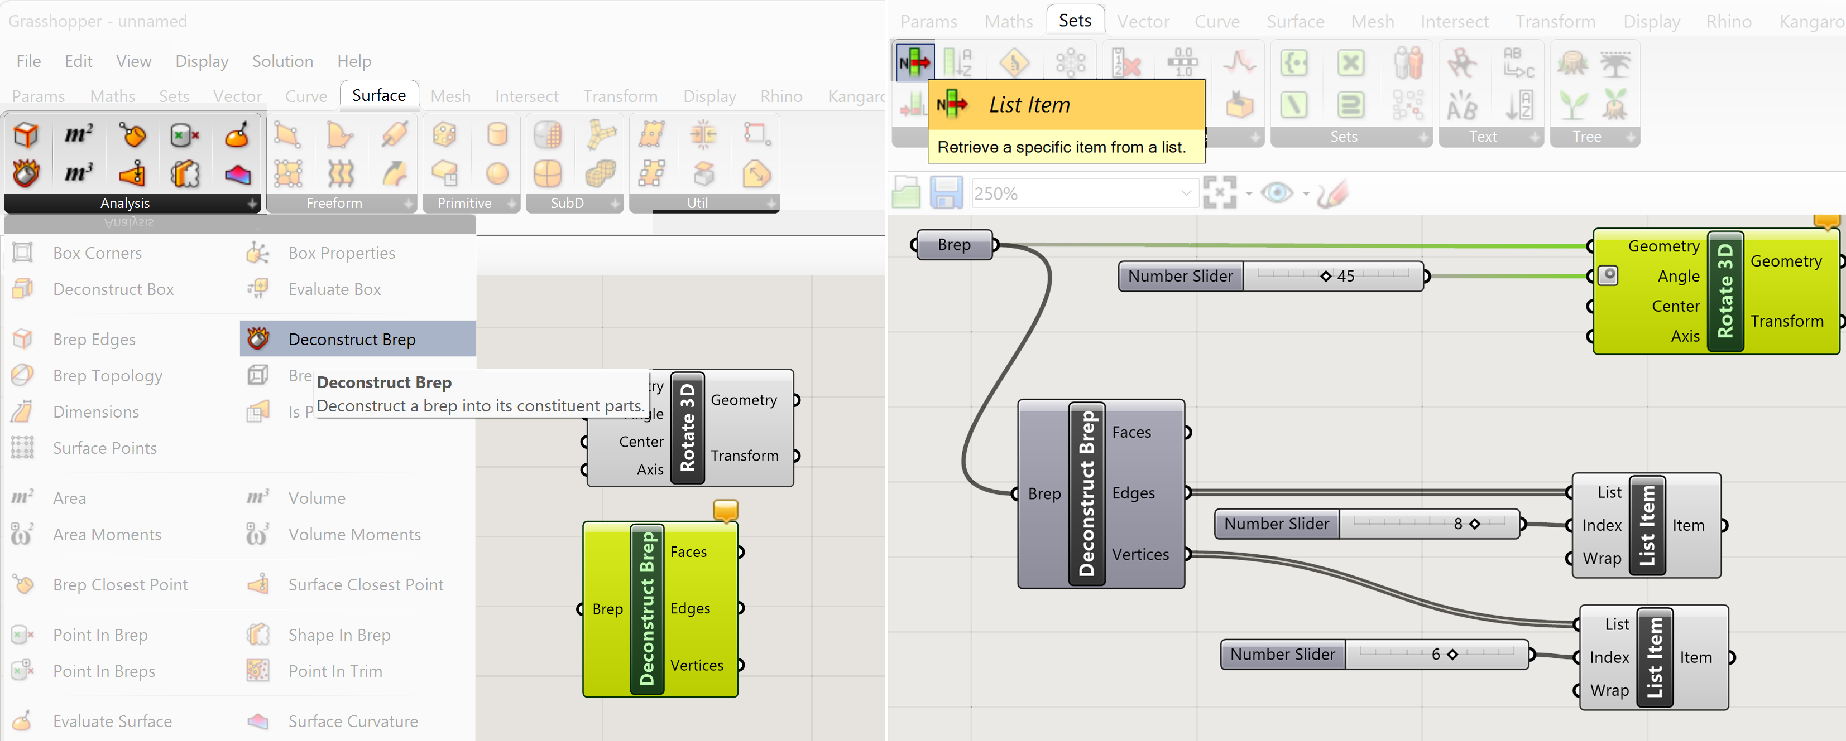Switch to the Mesh tab
This screenshot has height=741, width=1846.
click(450, 96)
